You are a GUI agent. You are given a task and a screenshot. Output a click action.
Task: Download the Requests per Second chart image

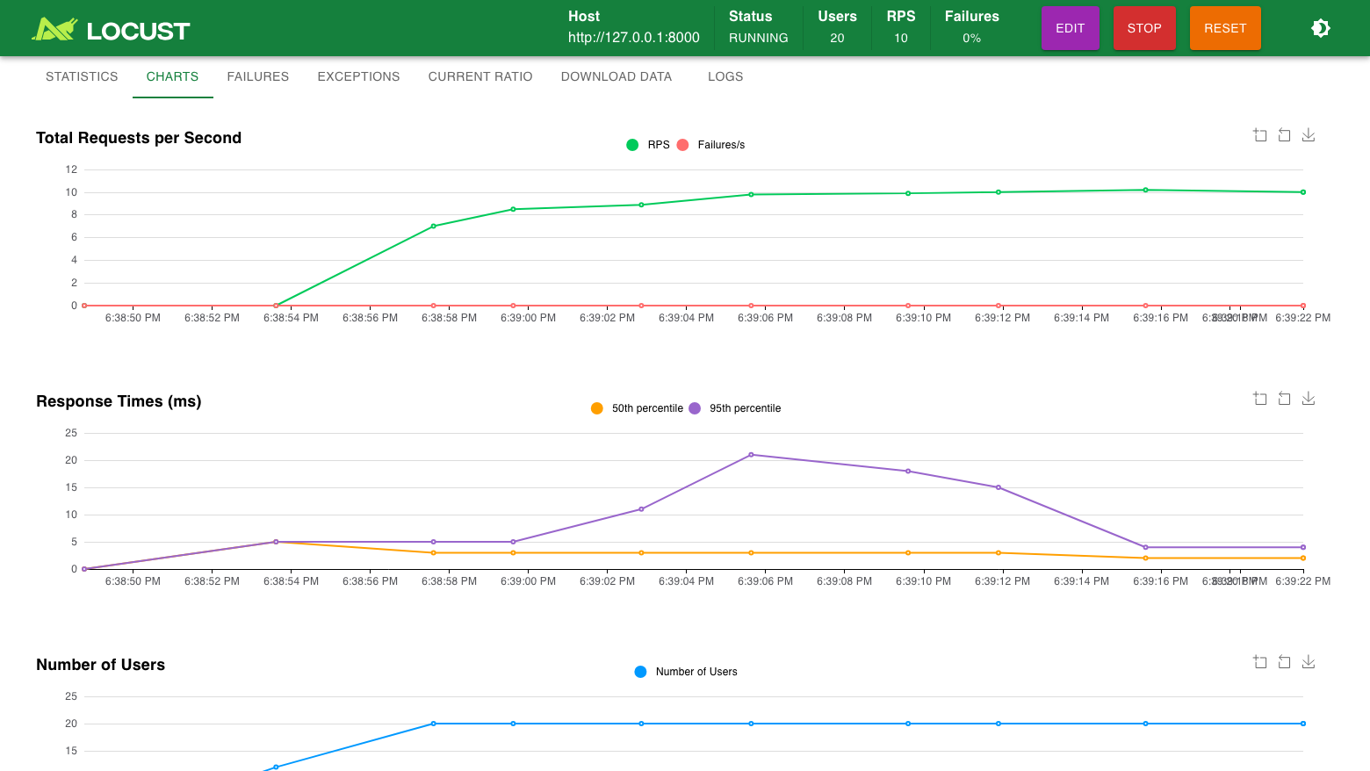(1309, 135)
